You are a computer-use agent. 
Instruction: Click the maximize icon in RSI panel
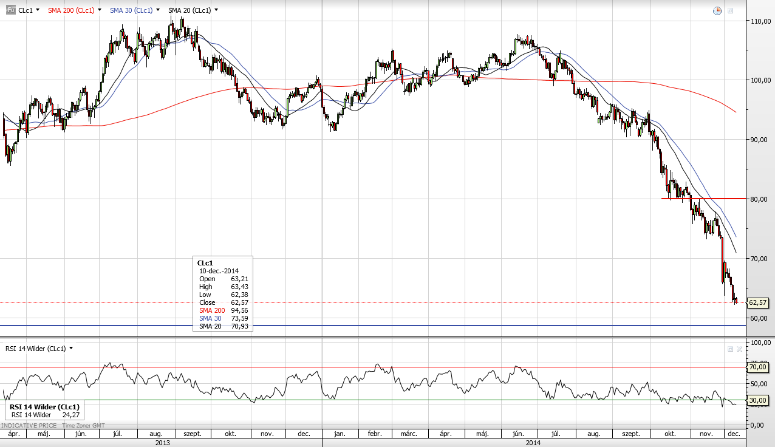pyautogui.click(x=731, y=349)
